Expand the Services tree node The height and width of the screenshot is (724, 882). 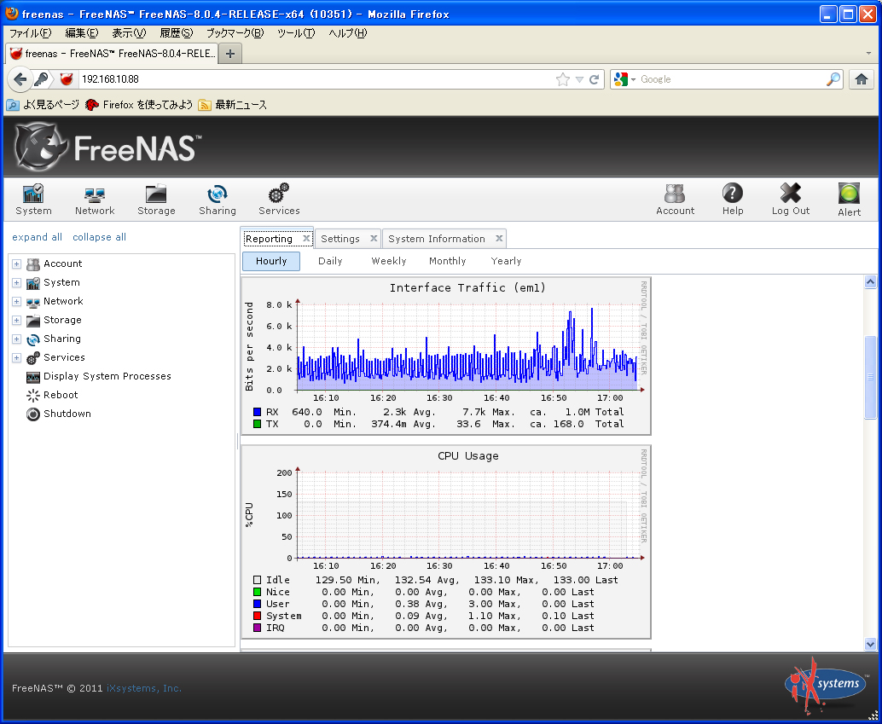(x=16, y=358)
